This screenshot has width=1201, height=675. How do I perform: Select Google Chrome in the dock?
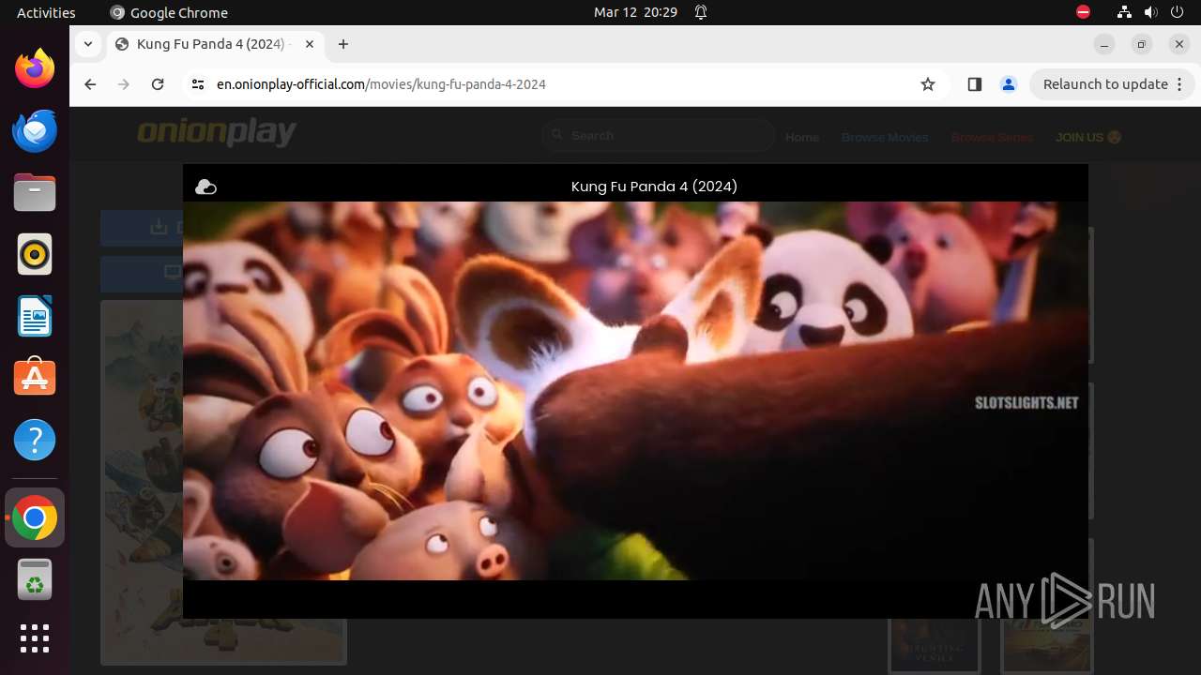pos(35,517)
